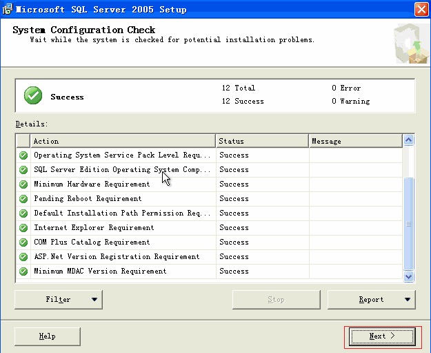The width and height of the screenshot is (431, 353).
Task: Click the large green Success checkmark icon
Action: click(x=33, y=95)
